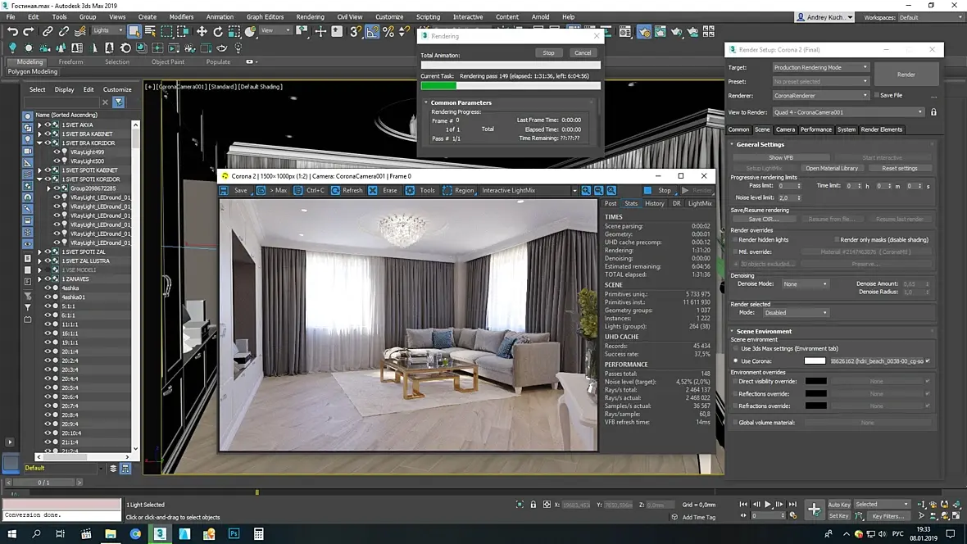Lock the View to Render selection
The width and height of the screenshot is (967, 544).
point(933,112)
